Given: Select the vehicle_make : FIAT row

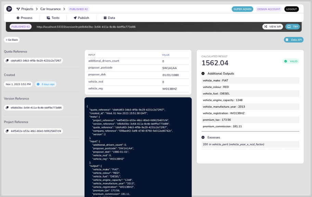Looking at the screenshot, I should (x=250, y=80).
